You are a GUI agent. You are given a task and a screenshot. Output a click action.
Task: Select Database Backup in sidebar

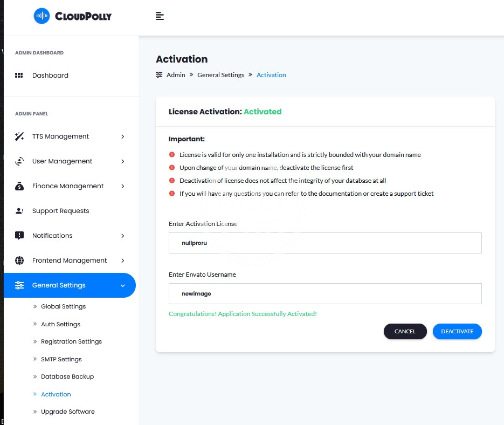pos(67,376)
